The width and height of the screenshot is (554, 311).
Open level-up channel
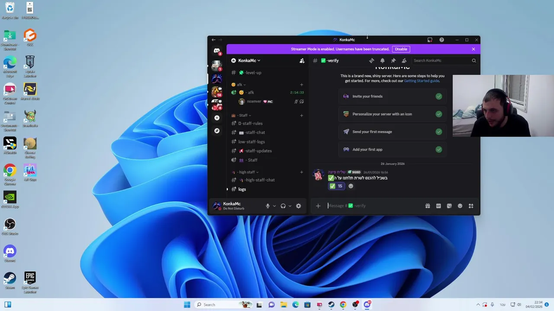pyautogui.click(x=267, y=73)
